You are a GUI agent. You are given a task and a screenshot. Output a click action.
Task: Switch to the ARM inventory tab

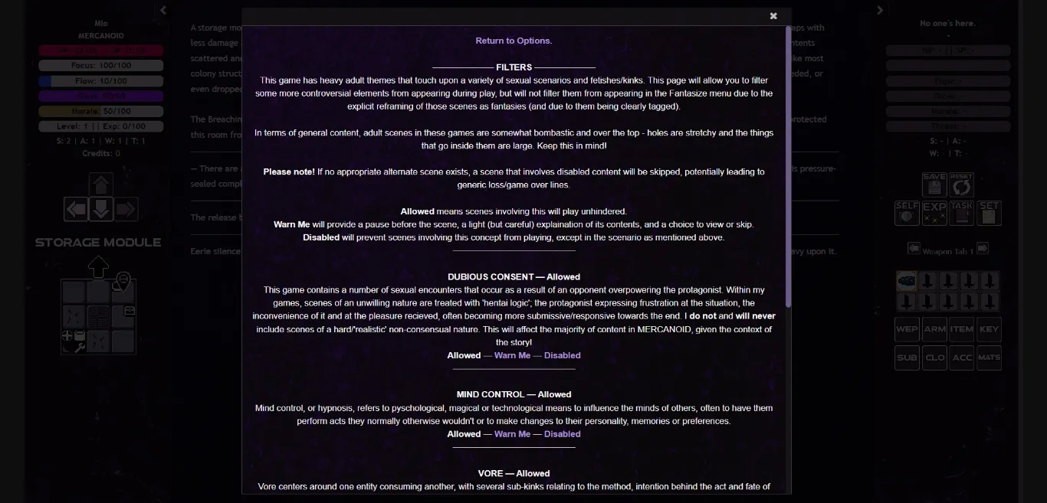[x=934, y=329]
